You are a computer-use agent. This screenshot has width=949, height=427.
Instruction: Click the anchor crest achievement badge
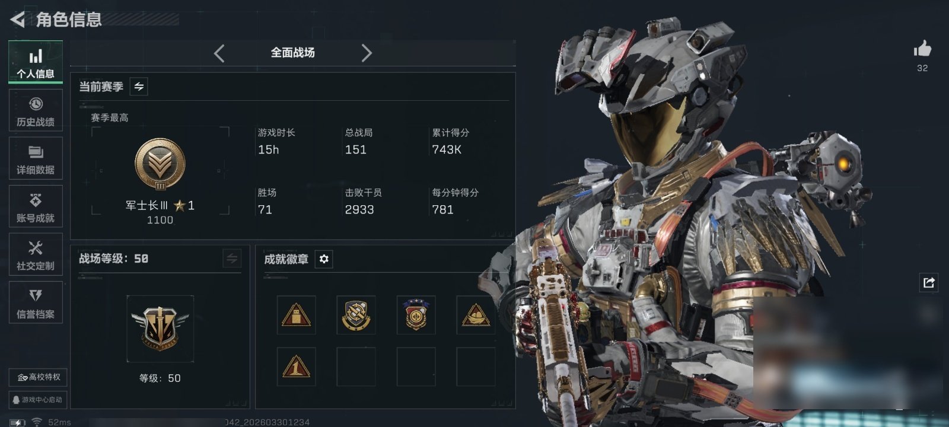coord(356,315)
